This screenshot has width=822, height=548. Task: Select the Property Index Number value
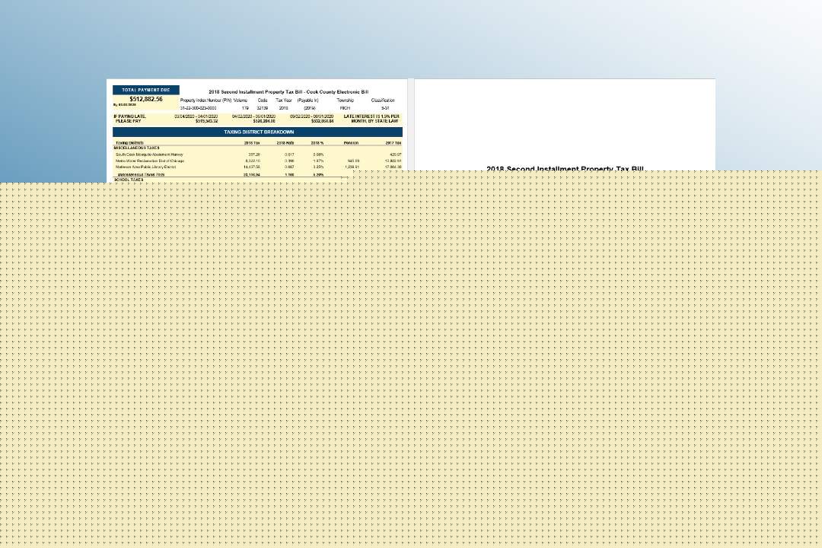pyautogui.click(x=198, y=108)
